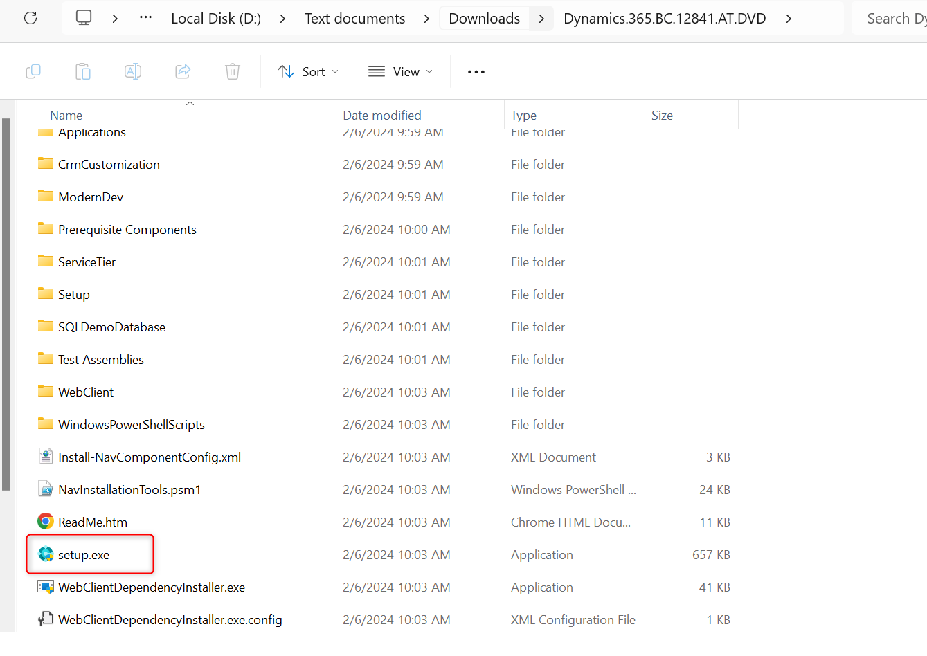Click the vertical scrollbar on left
927x656 pixels.
(6, 304)
